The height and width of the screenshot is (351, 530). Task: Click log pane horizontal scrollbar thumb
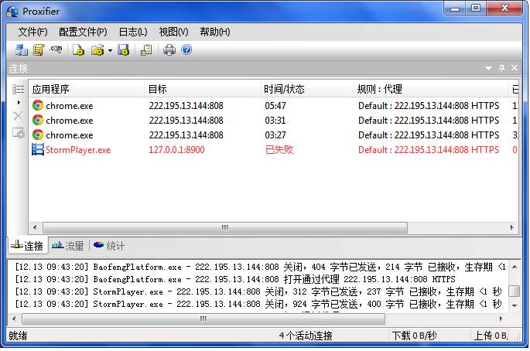pyautogui.click(x=203, y=319)
